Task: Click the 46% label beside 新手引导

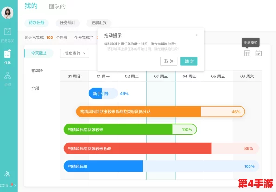Action: [124, 94]
